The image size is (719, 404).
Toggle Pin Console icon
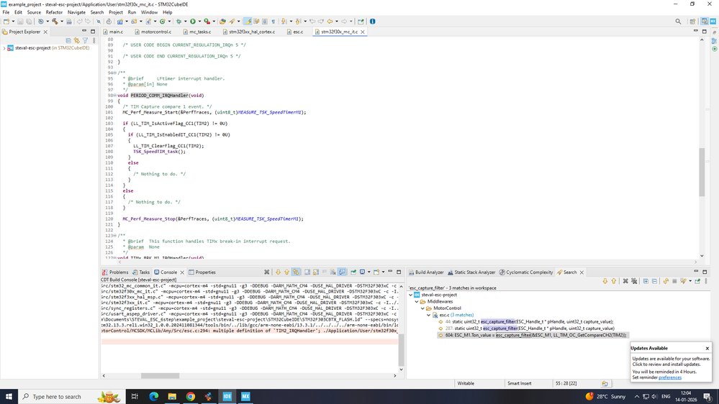click(353, 272)
